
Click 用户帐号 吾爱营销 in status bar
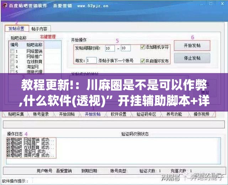pos(54,171)
